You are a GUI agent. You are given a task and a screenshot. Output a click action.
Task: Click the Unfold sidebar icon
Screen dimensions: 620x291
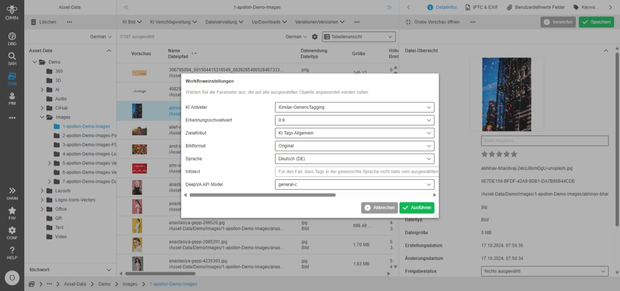(12, 193)
